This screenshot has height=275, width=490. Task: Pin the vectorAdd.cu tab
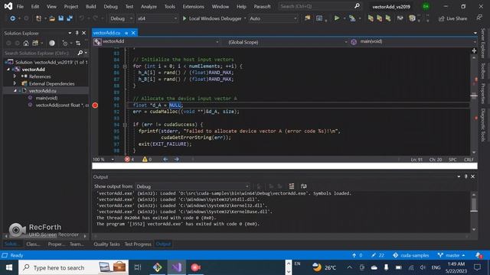(126, 33)
